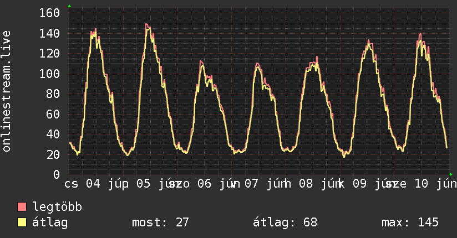Click the átlag legend label beside yellow swatch
Viewport: 457px width, 238px height.
pyautogui.click(x=50, y=223)
